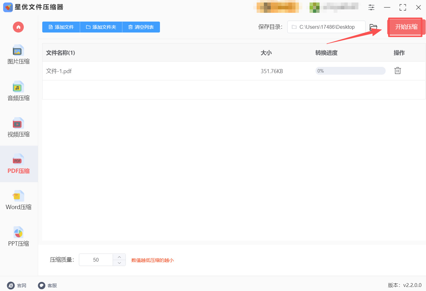Select the 音频压缩 audio compression sidebar icon
The width and height of the screenshot is (426, 291).
[x=18, y=92]
